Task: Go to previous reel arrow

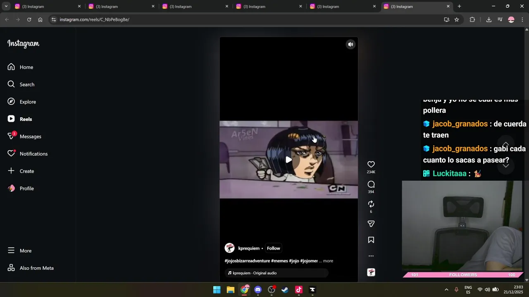Action: tap(505, 144)
